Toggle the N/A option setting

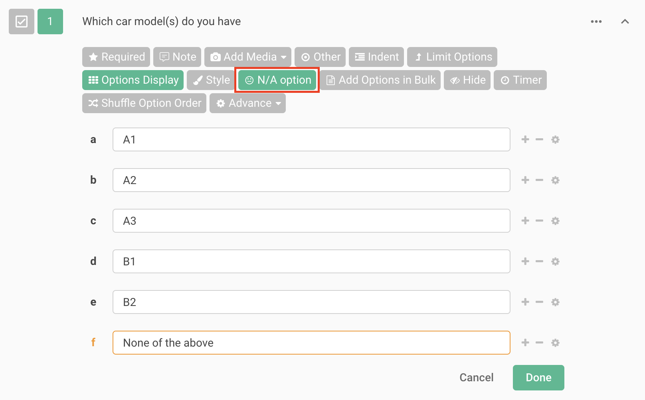[x=277, y=80]
